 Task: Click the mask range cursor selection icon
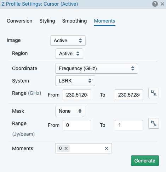pyautogui.click(x=154, y=123)
